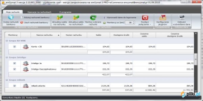
Task: Click the emSzmal app icon in title bar
Action: point(3,2)
